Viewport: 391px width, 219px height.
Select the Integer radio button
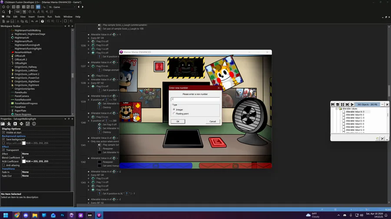174,109
